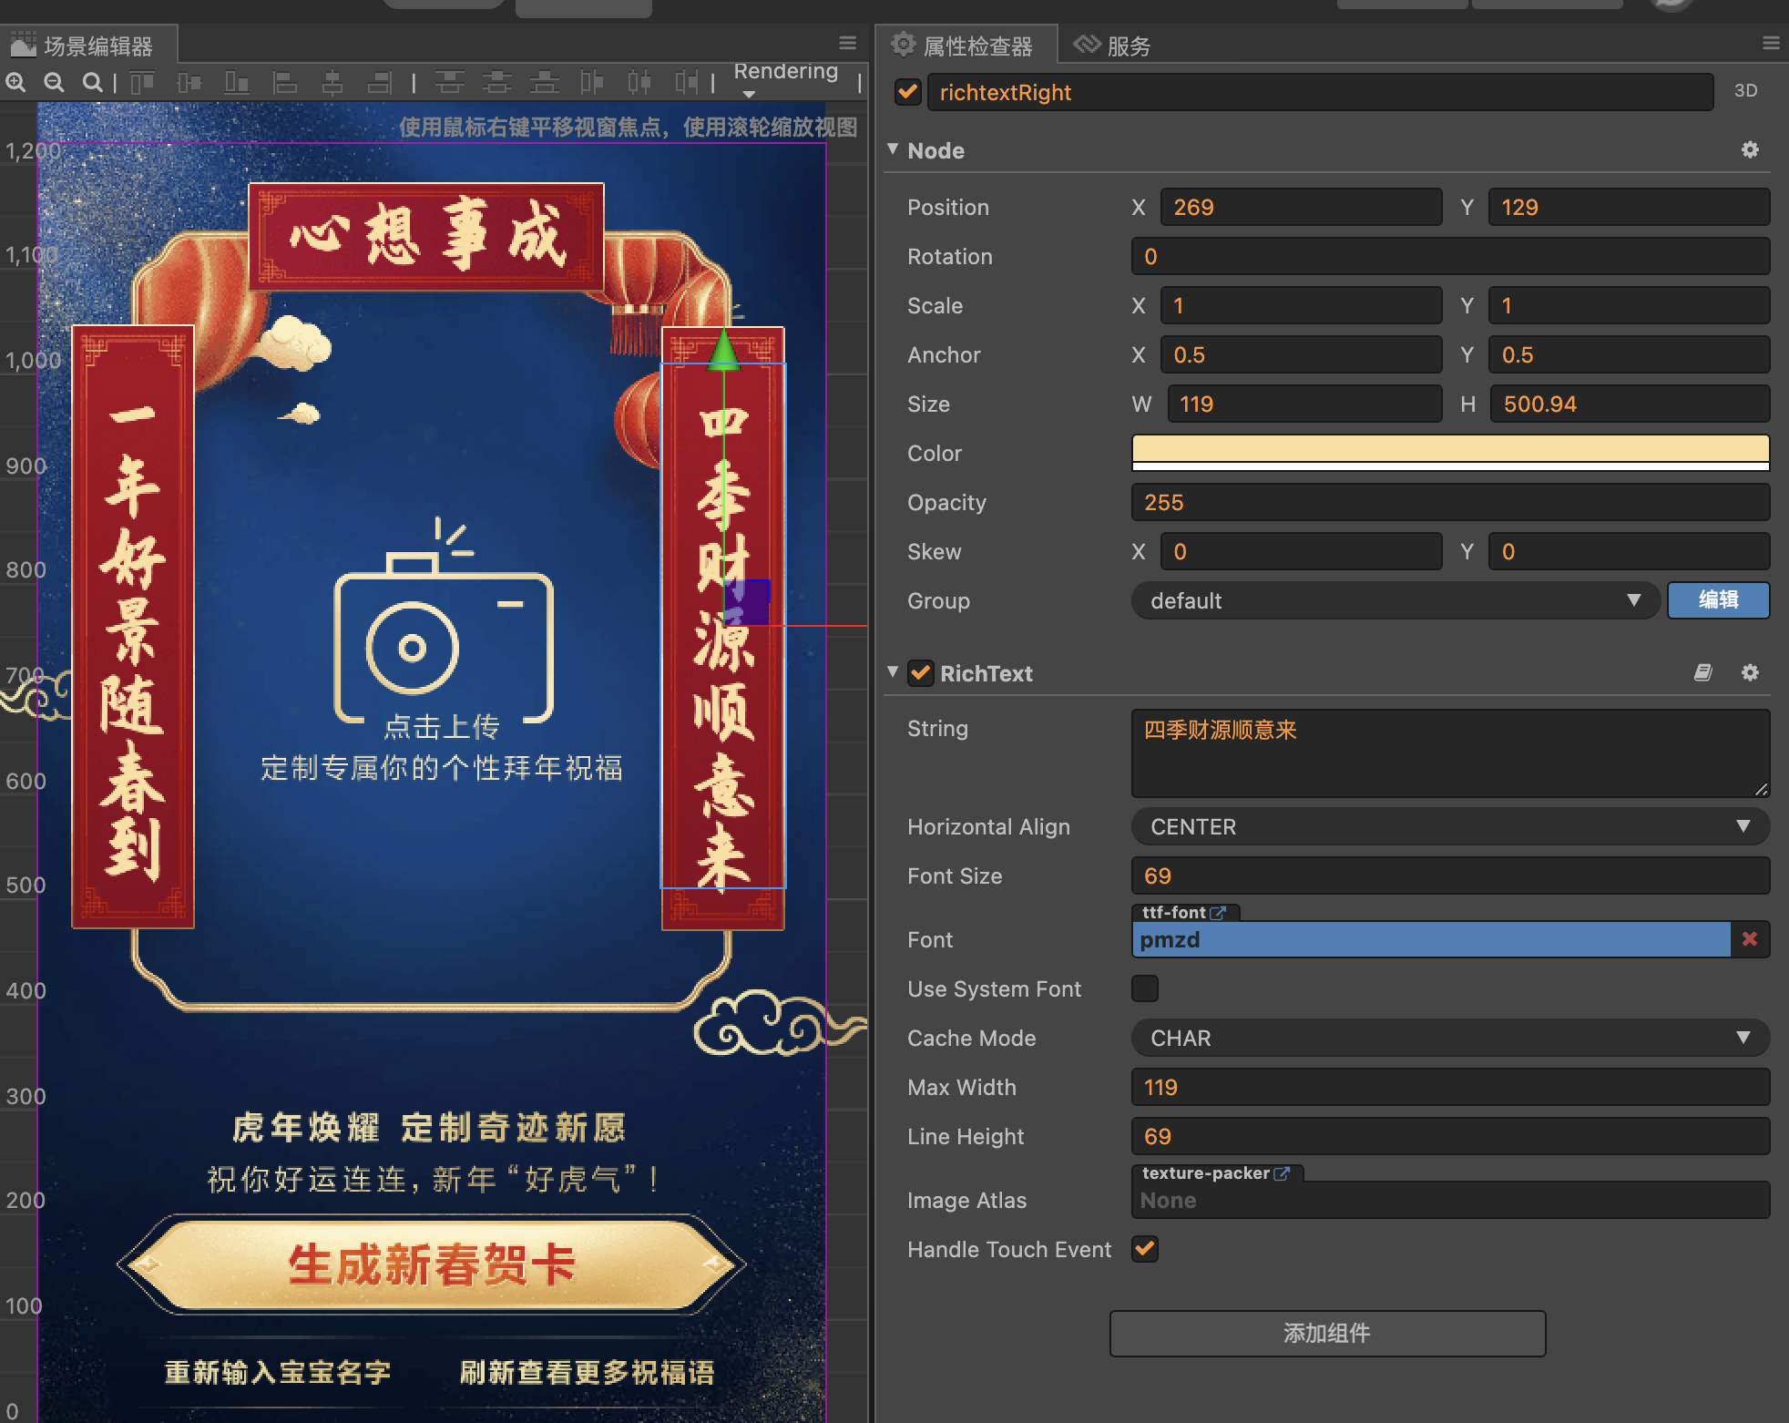This screenshot has height=1423, width=1789.
Task: Open the RichText component gear menu
Action: [x=1749, y=673]
